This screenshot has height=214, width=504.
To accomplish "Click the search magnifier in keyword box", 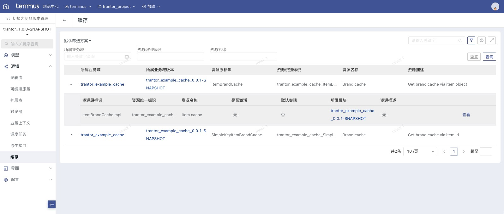I will click(x=460, y=41).
